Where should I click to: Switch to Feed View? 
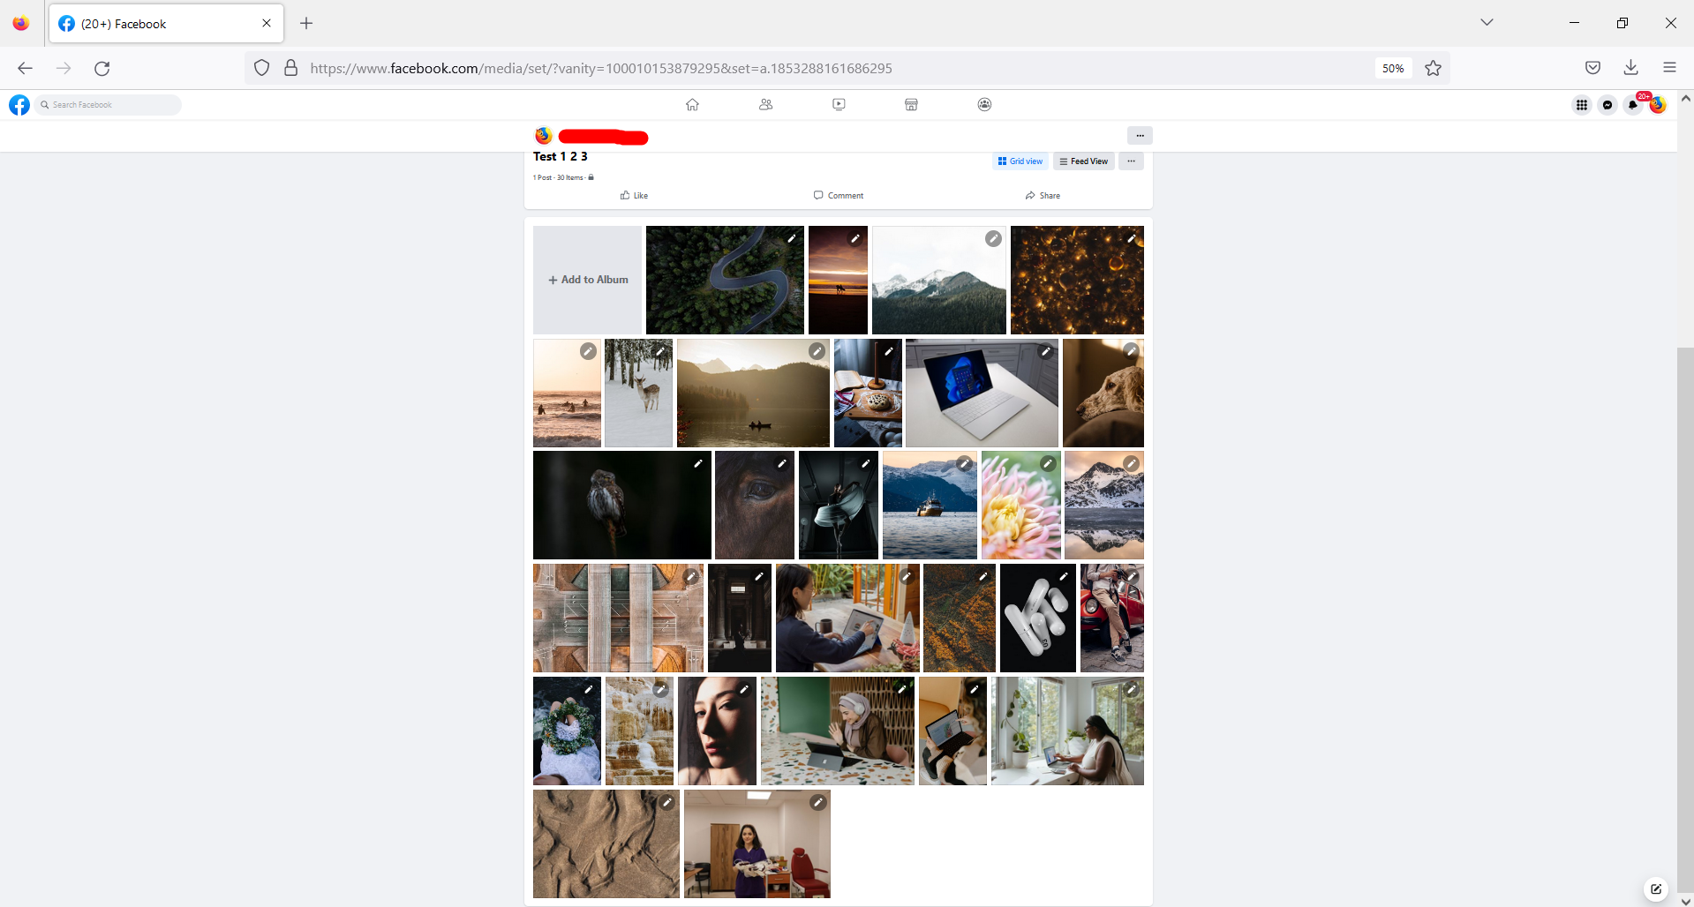click(x=1083, y=161)
